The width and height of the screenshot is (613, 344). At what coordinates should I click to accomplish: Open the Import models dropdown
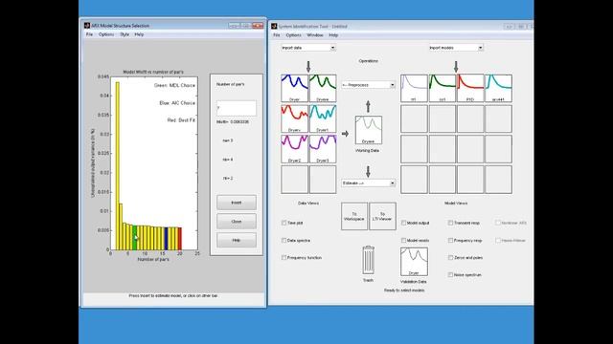456,48
